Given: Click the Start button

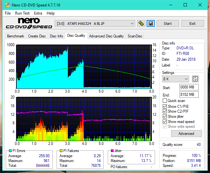Looking at the screenshot, I should click(168, 24).
